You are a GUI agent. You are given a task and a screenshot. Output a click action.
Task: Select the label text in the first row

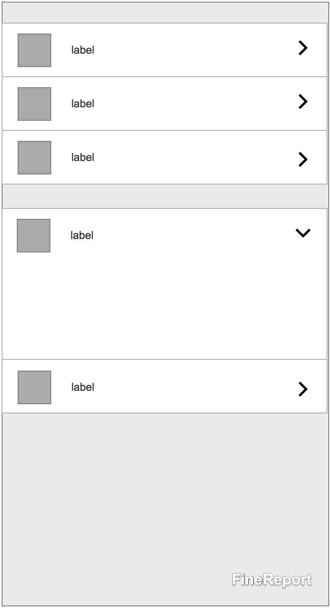pyautogui.click(x=83, y=50)
